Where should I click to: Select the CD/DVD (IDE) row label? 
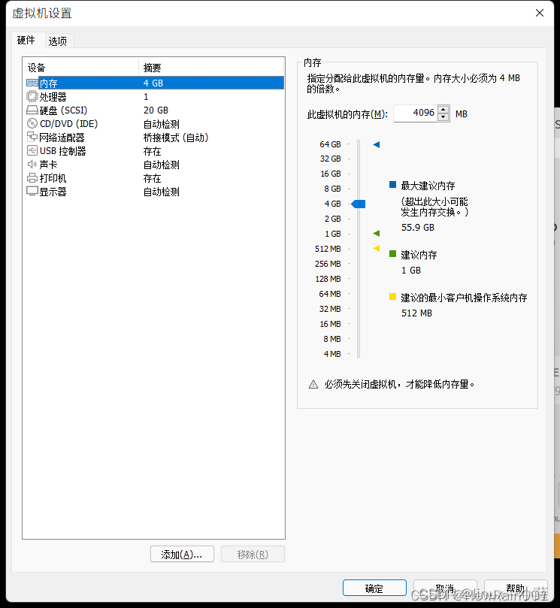68,124
